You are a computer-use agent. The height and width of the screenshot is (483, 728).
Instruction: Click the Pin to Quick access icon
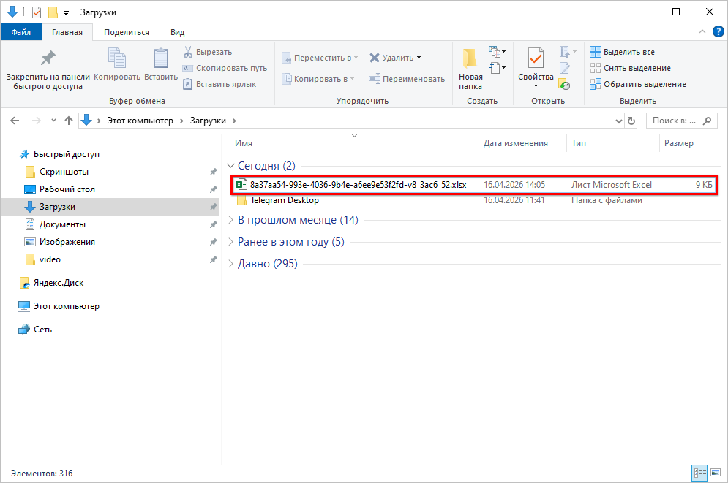click(48, 58)
